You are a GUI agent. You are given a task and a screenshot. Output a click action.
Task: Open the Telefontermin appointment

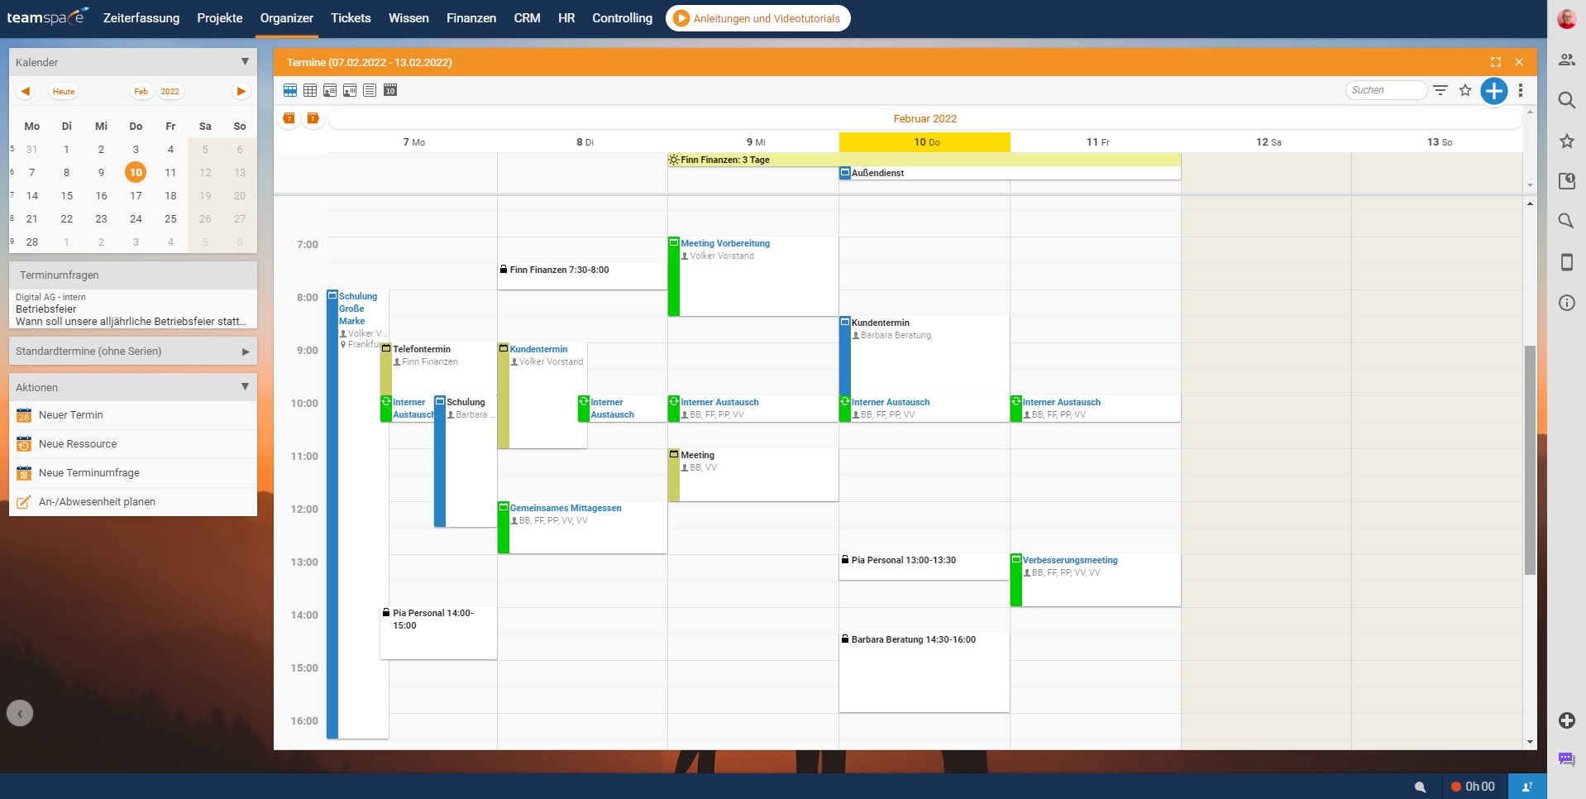[x=438, y=368]
